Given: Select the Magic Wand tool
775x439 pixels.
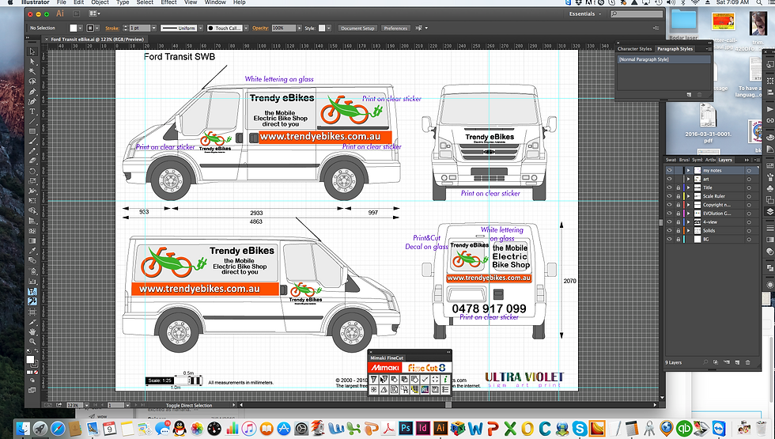Looking at the screenshot, I should tap(32, 71).
